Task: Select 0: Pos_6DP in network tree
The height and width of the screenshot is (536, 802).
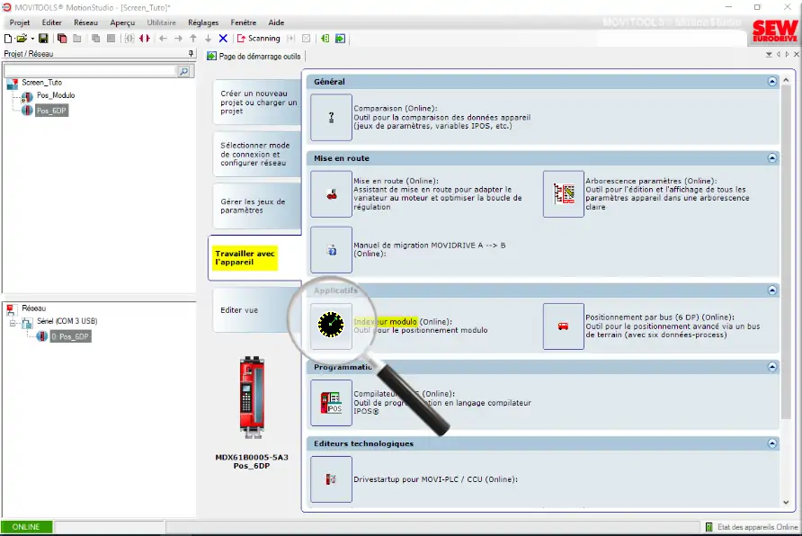Action: (71, 336)
